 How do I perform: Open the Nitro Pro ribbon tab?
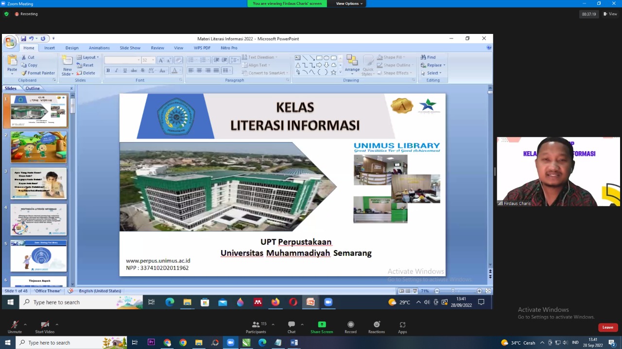click(229, 48)
